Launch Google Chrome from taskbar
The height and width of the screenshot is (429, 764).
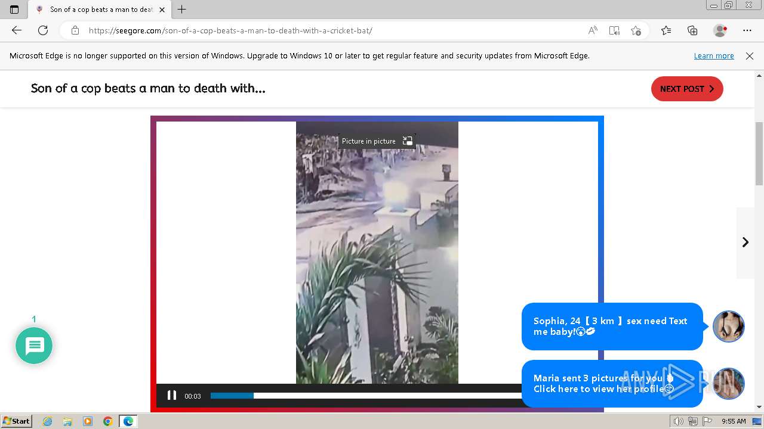click(108, 421)
